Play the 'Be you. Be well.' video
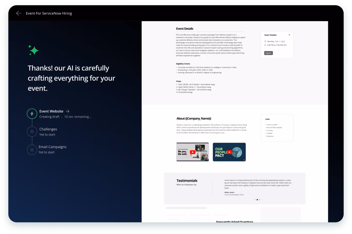The image size is (352, 234). [192, 152]
